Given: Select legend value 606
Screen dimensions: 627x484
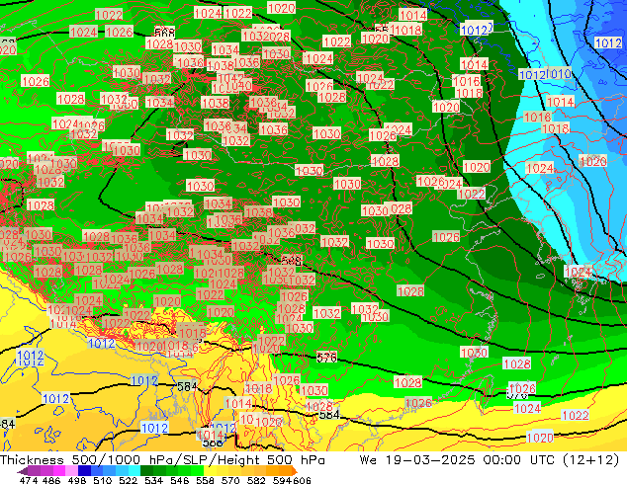Looking at the screenshot, I should pos(302,480).
